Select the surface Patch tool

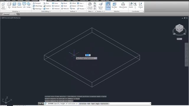coord(64,6)
